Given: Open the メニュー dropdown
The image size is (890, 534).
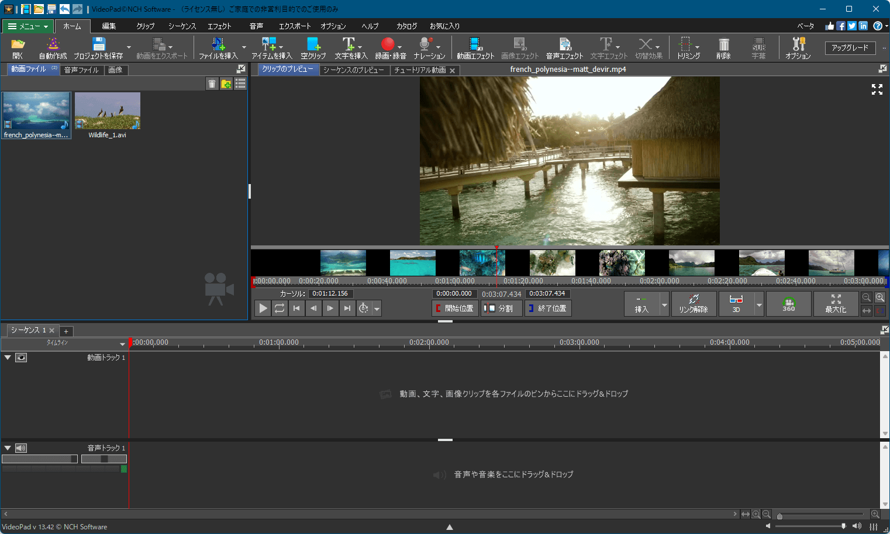Looking at the screenshot, I should [27, 26].
